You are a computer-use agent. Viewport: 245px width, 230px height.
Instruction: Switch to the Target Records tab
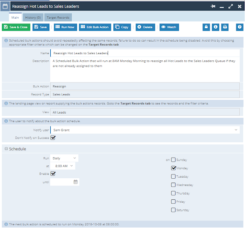[58, 17]
